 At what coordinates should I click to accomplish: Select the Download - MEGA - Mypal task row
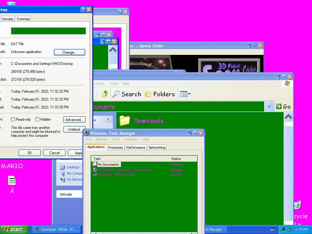point(144,175)
